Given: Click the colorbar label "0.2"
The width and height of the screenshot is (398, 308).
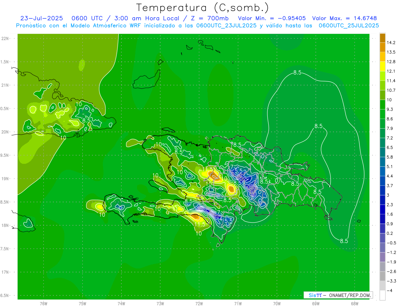Looking at the screenshot, I should point(390,233).
